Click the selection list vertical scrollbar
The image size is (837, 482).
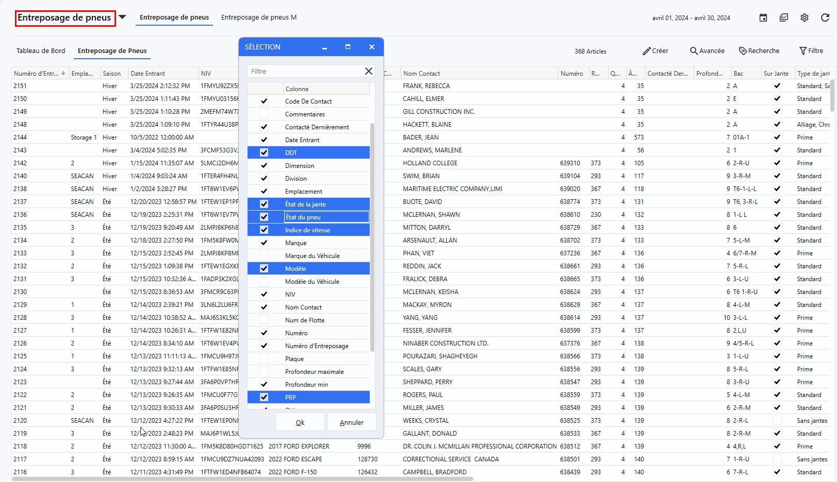[x=372, y=237]
